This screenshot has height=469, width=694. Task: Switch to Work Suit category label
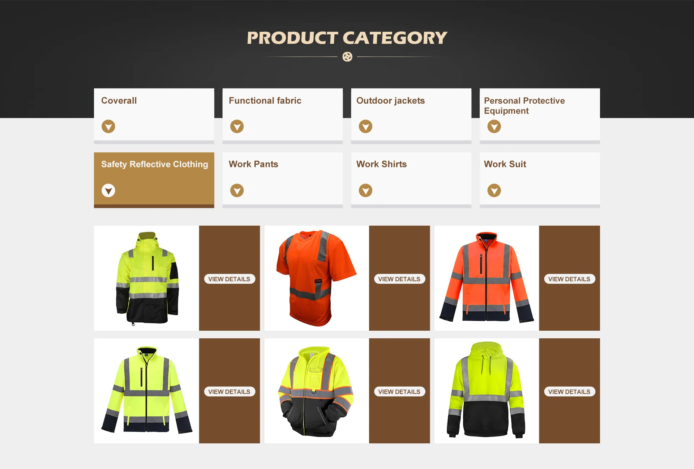tap(505, 164)
